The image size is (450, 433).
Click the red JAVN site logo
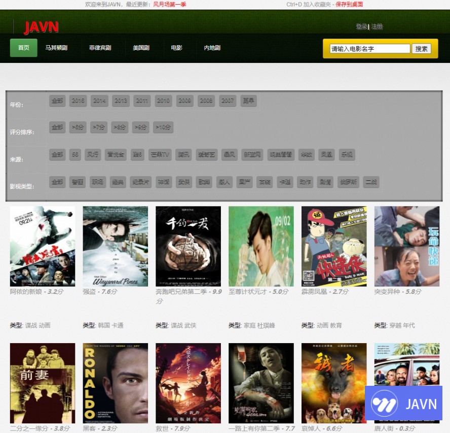point(41,27)
